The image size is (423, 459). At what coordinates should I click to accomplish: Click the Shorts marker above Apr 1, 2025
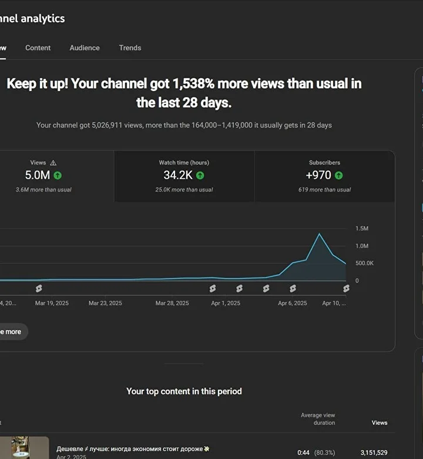click(213, 289)
